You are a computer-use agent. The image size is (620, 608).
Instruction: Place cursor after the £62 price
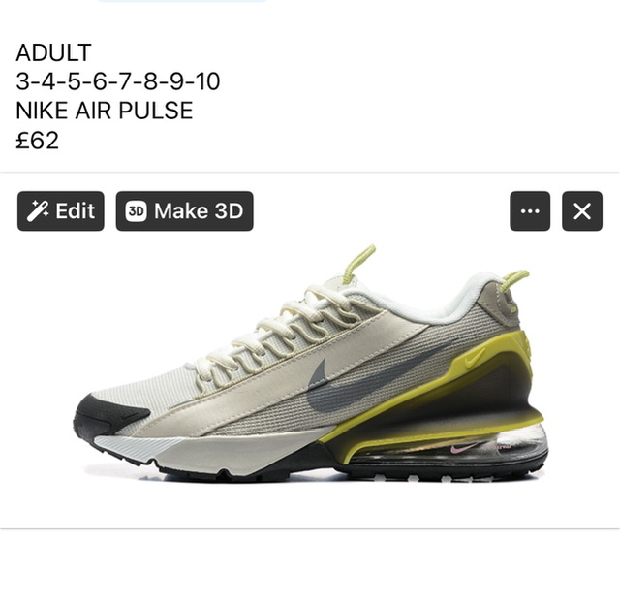(x=59, y=141)
